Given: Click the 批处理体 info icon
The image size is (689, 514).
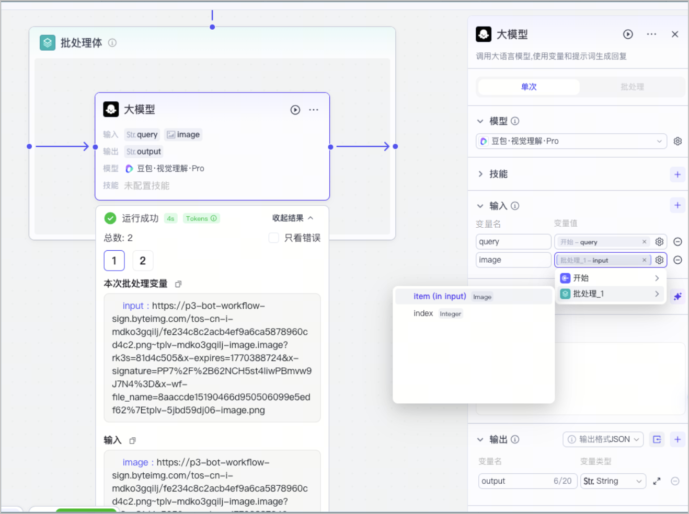Looking at the screenshot, I should [x=112, y=43].
